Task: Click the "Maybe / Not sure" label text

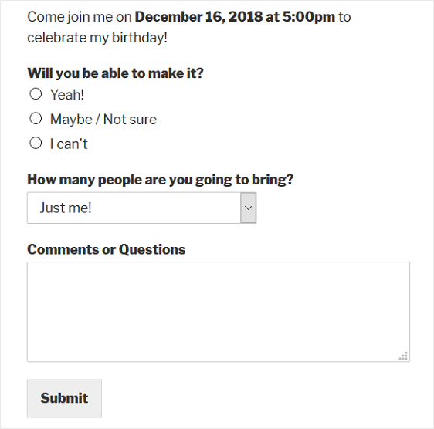Action: [103, 120]
